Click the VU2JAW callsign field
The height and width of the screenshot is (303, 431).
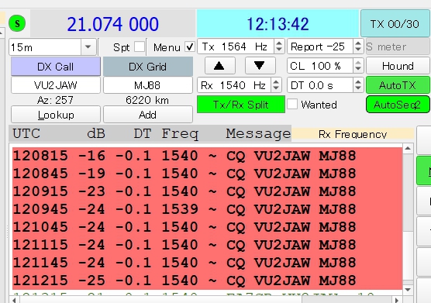tap(56, 85)
